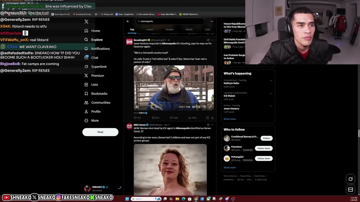Image resolution: width=360 pixels, height=202 pixels.
Task: Repost the Breaking911 post
Action: 156,118
